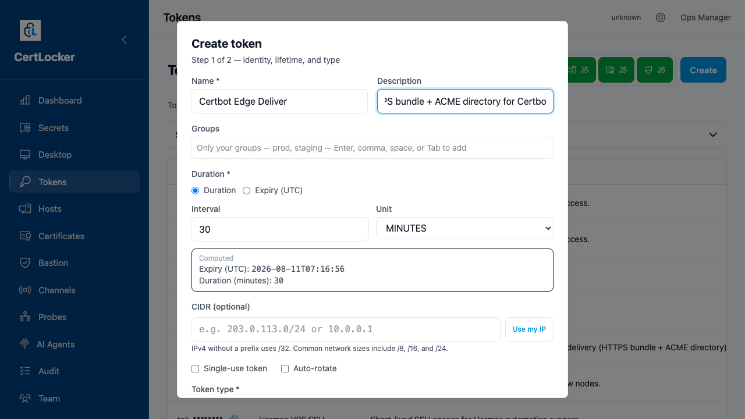
Task: Click the blue Create button
Action: (x=703, y=70)
